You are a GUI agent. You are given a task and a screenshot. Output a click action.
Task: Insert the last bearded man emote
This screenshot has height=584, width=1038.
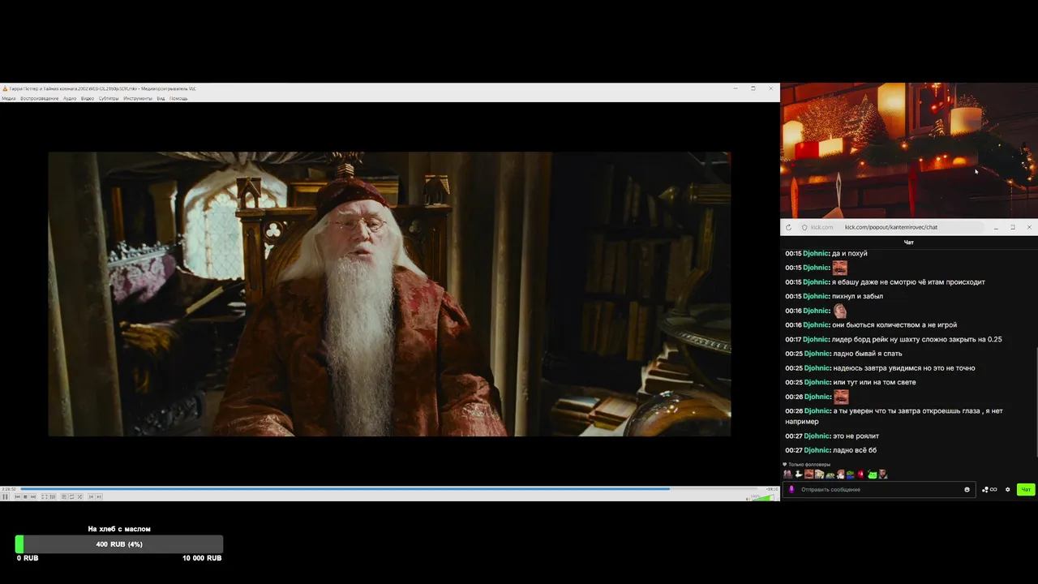[883, 474]
